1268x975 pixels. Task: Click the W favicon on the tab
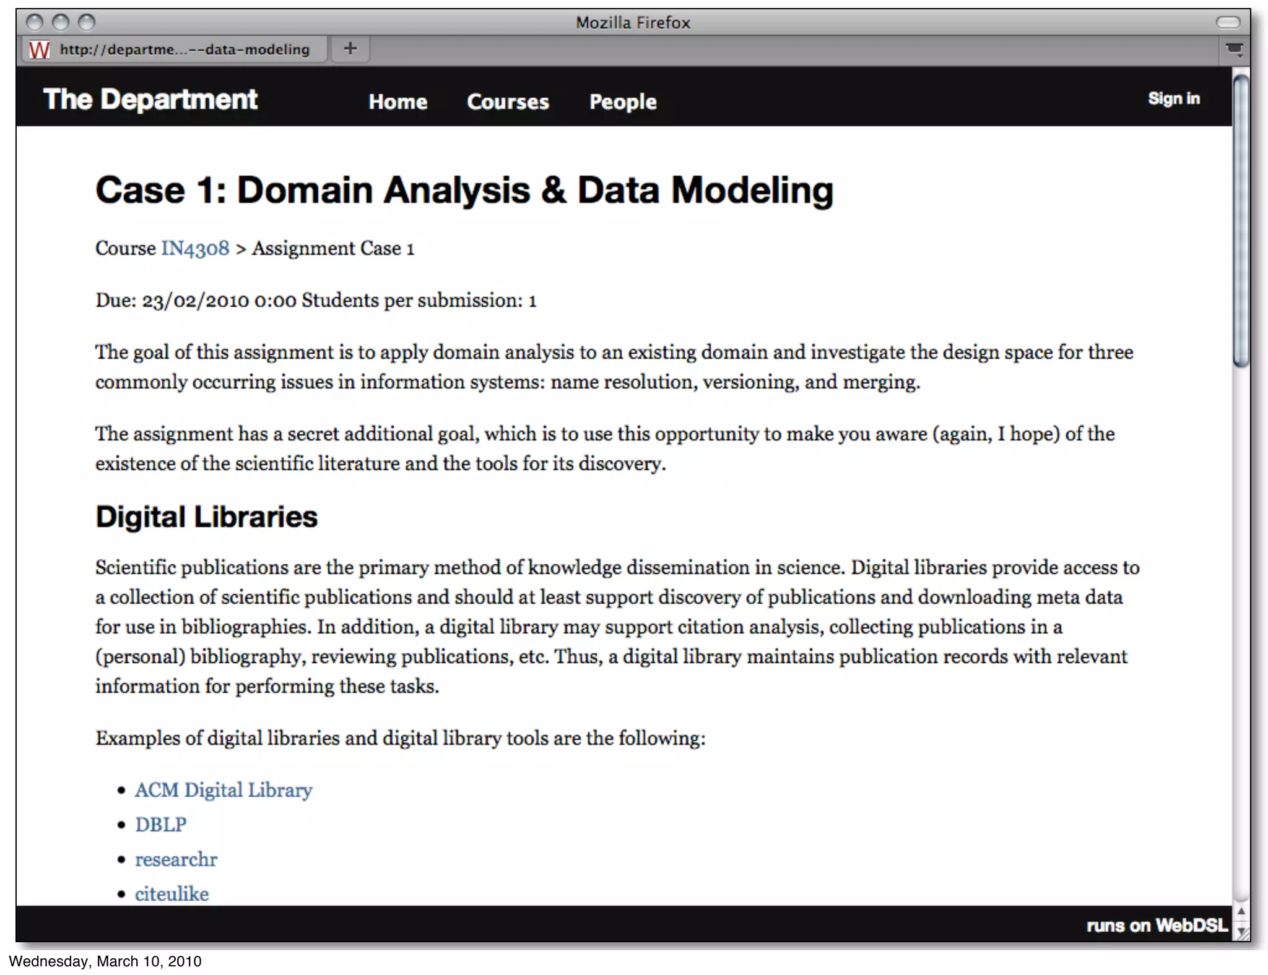[39, 49]
